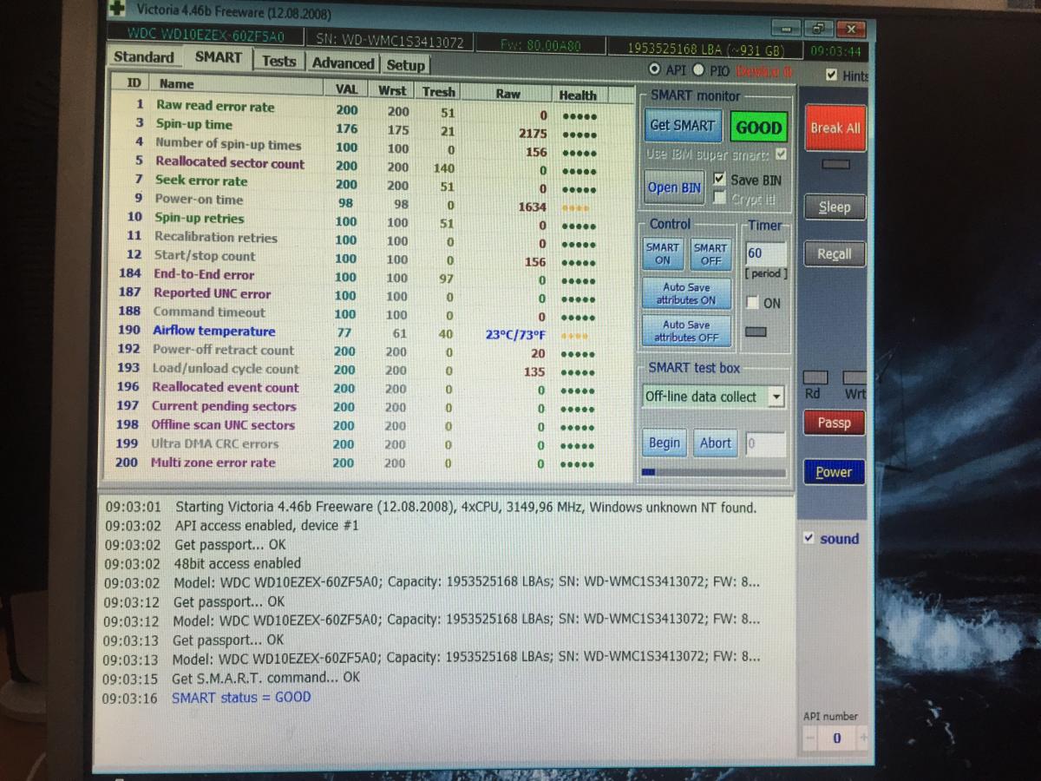Select the PIO access mode radio button
Viewport: 1041px width, 781px height.
click(698, 70)
